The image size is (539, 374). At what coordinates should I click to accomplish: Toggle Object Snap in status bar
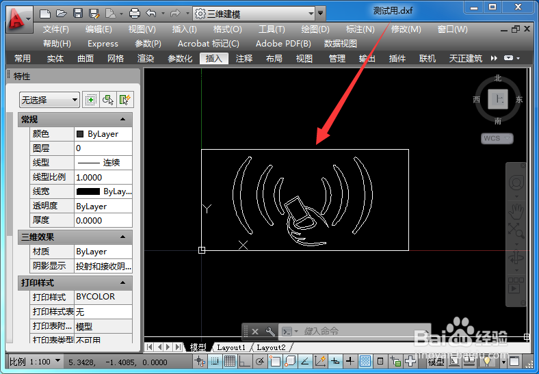tap(275, 361)
